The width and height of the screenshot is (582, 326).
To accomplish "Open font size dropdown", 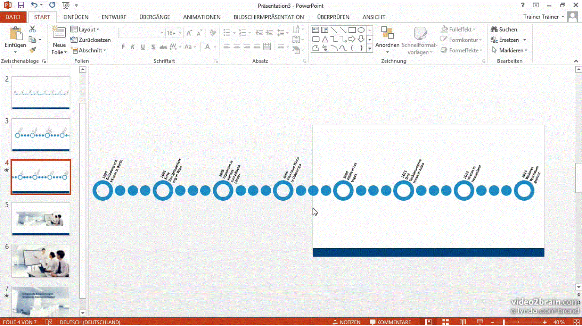I will (180, 33).
